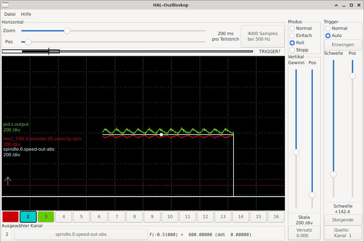Select channel 5 button
The height and width of the screenshot is (242, 364).
(81, 216)
